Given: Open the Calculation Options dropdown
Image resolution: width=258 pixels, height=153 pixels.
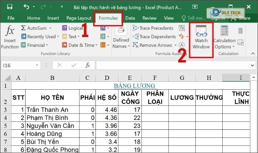Looking at the screenshot, I should (224, 43).
